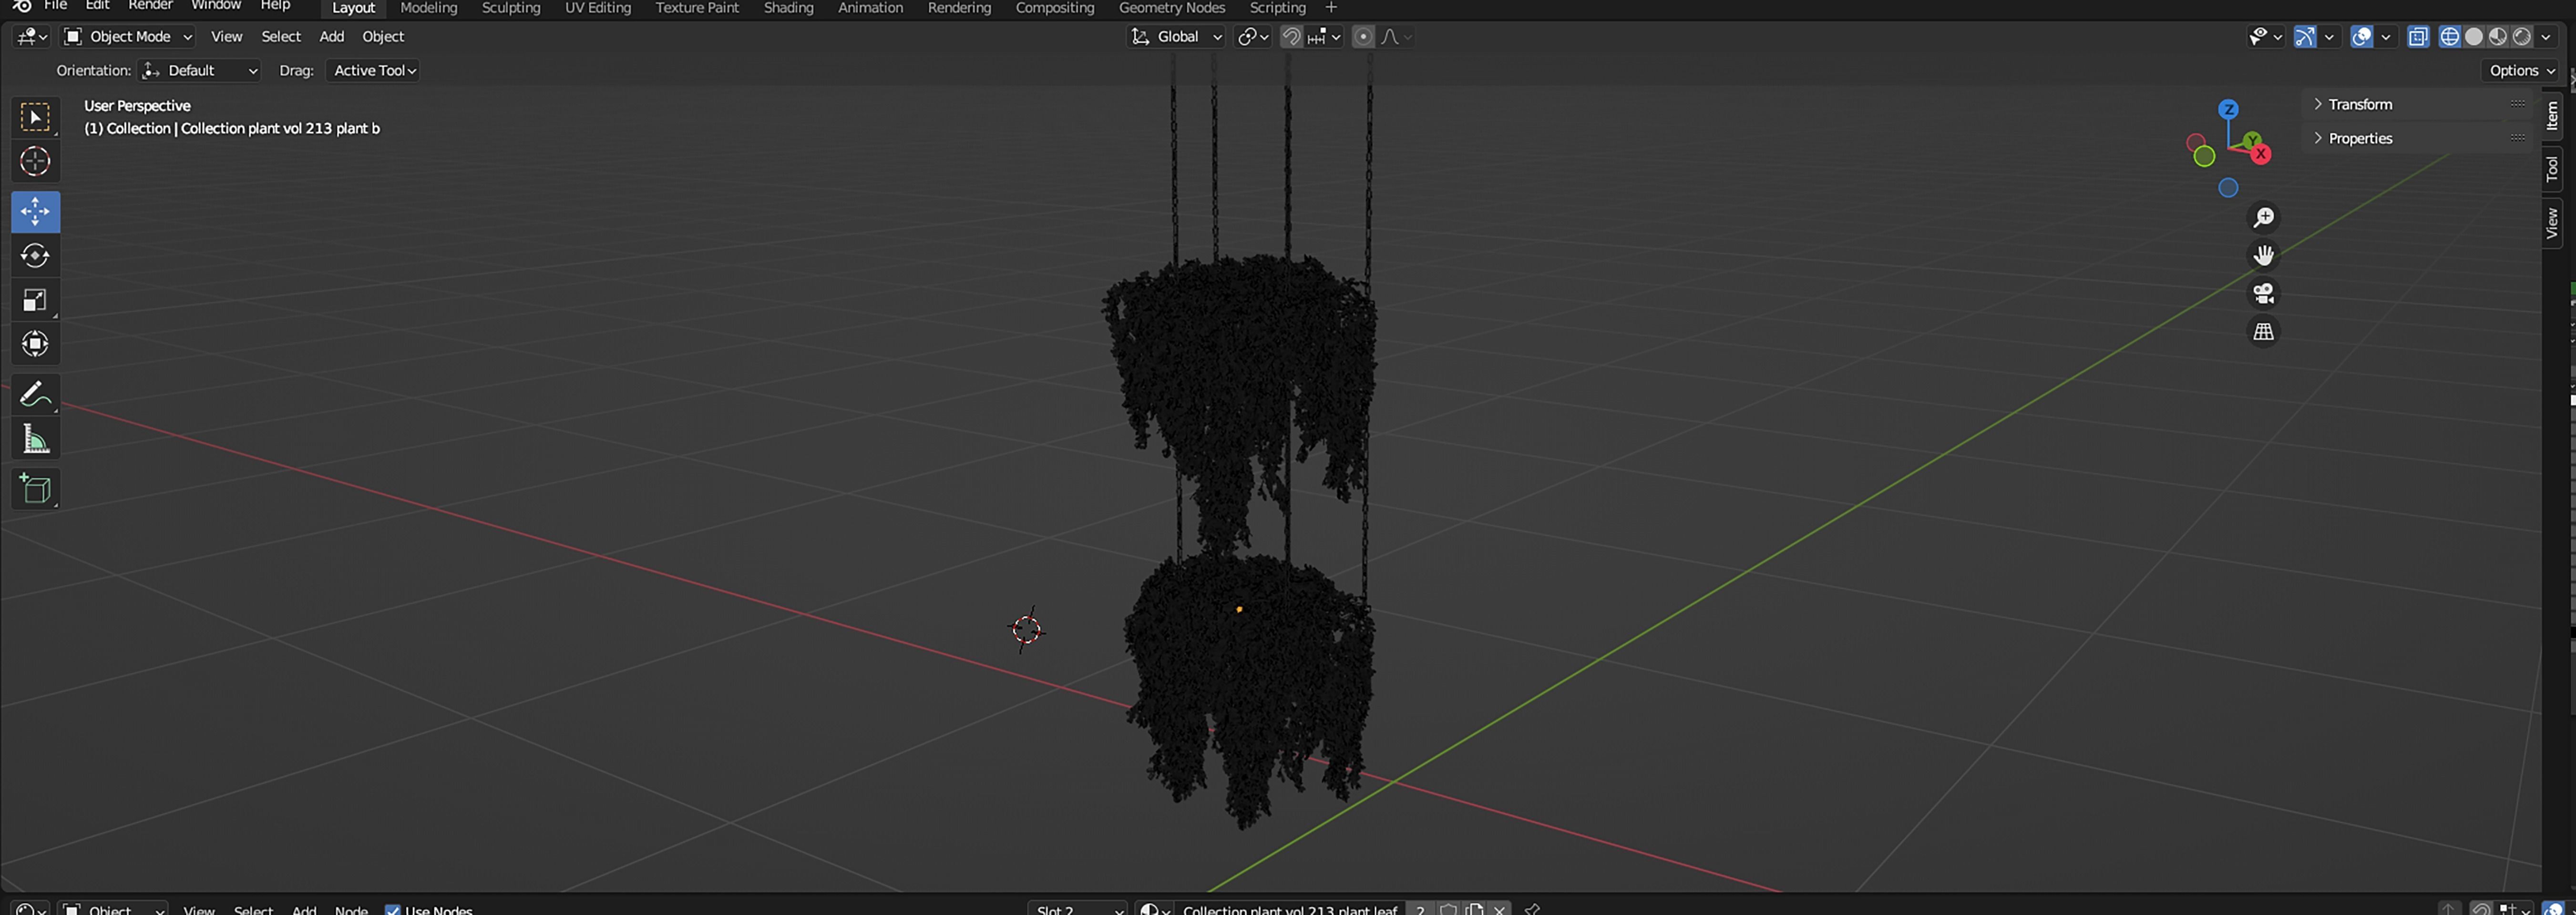Add a workspace with plus tab

pyautogui.click(x=1331, y=8)
